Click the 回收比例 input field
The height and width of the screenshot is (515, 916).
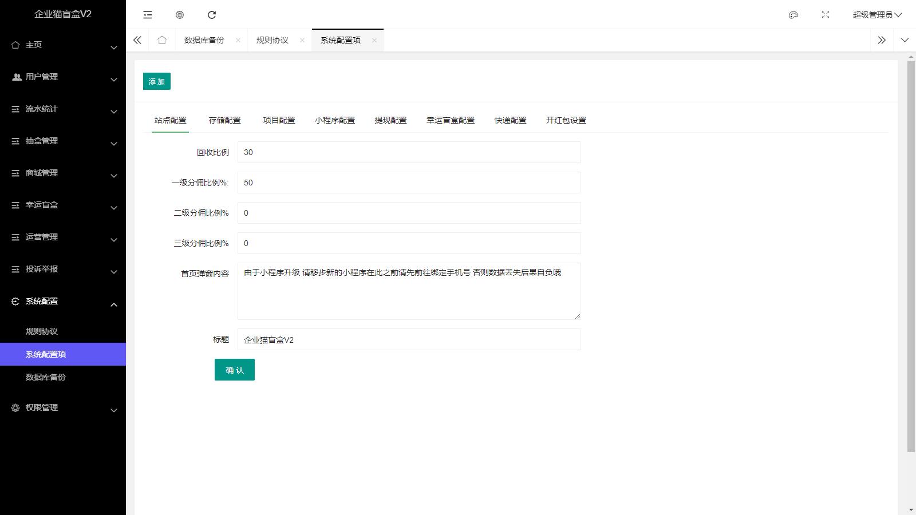pos(409,152)
